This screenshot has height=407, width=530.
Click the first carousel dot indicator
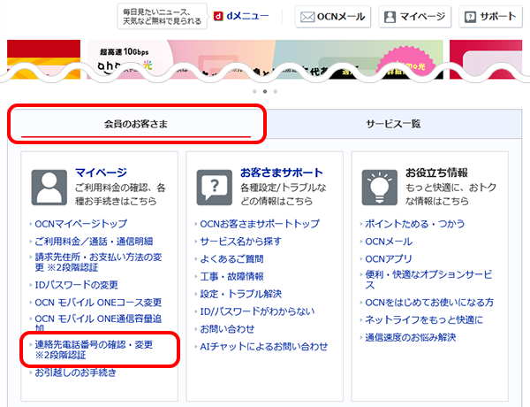pyautogui.click(x=254, y=91)
